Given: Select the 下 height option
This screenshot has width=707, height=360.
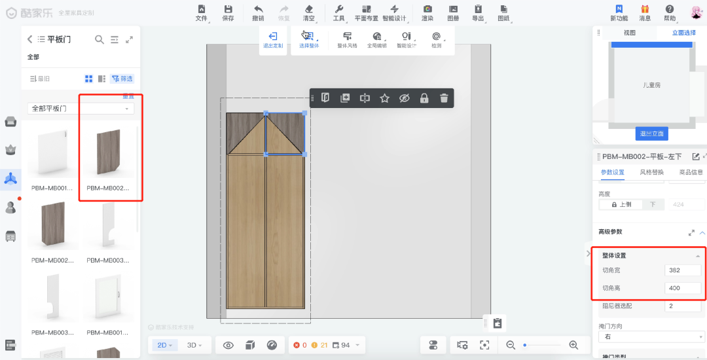Looking at the screenshot, I should [653, 204].
